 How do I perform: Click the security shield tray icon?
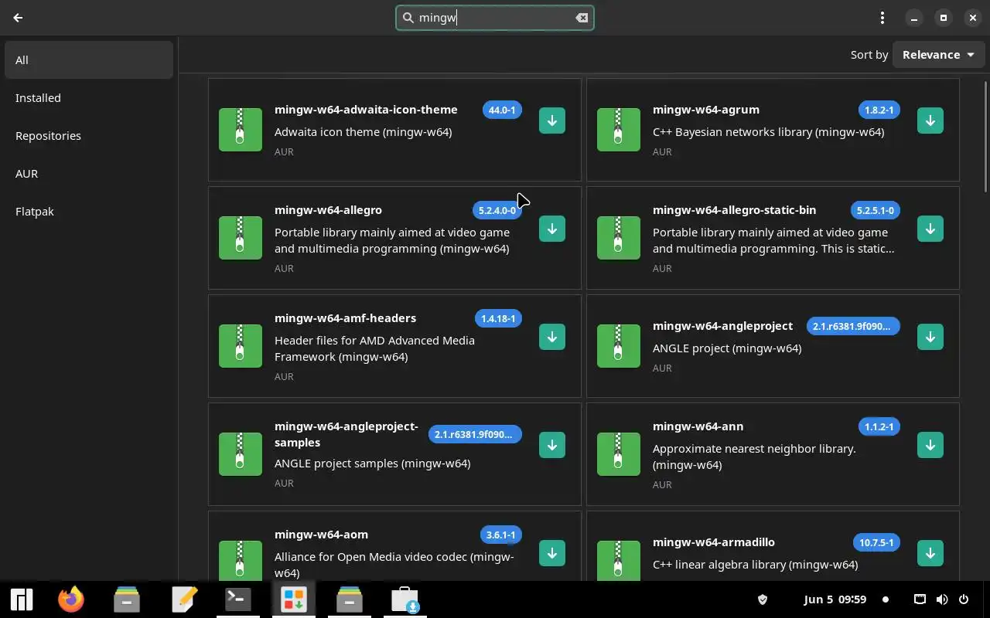(762, 599)
